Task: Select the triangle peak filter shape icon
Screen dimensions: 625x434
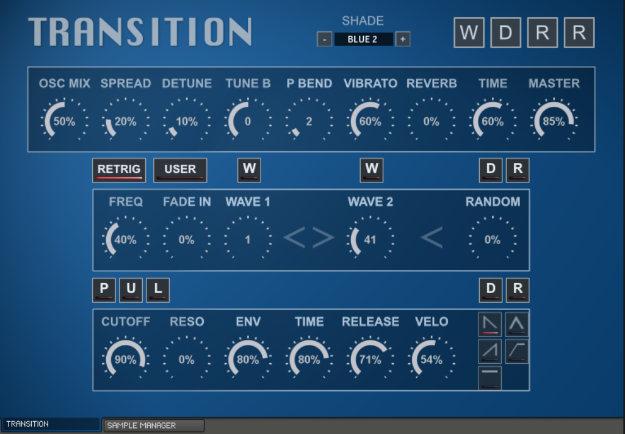Action: [516, 324]
